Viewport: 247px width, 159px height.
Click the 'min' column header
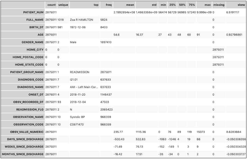coord(162,5)
